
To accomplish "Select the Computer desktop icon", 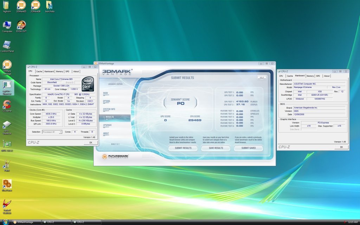I will [7, 26].
